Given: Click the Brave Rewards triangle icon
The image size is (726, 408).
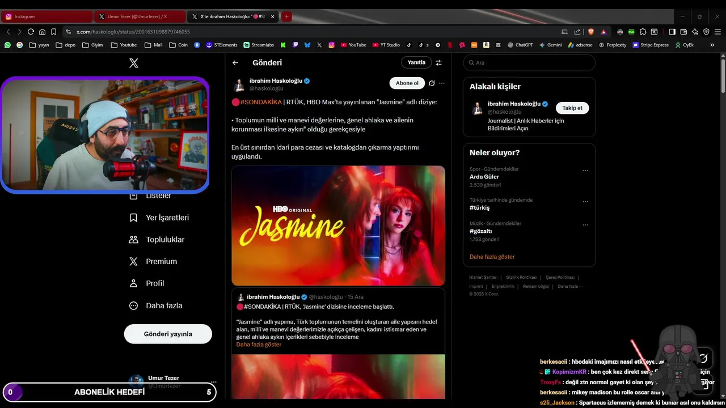Looking at the screenshot, I should click(x=603, y=32).
